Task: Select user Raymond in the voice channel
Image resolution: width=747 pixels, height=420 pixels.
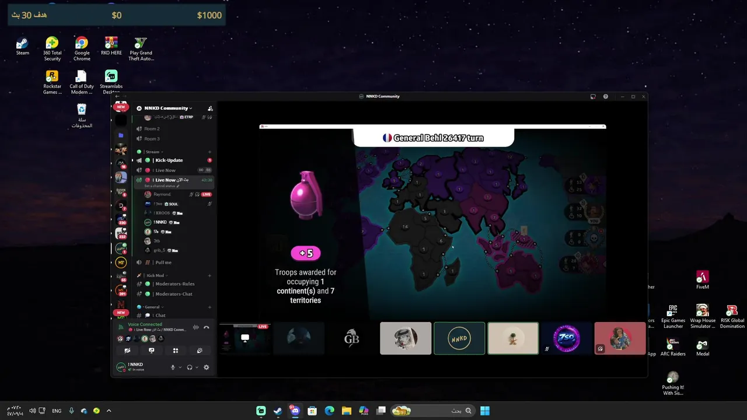Action: click(x=178, y=194)
